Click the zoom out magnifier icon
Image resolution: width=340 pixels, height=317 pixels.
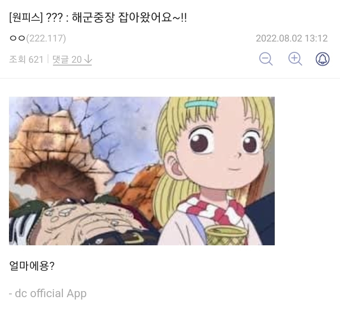(266, 59)
